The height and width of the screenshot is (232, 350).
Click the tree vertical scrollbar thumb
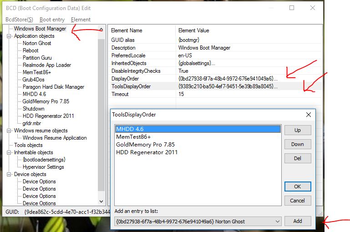(x=101, y=115)
